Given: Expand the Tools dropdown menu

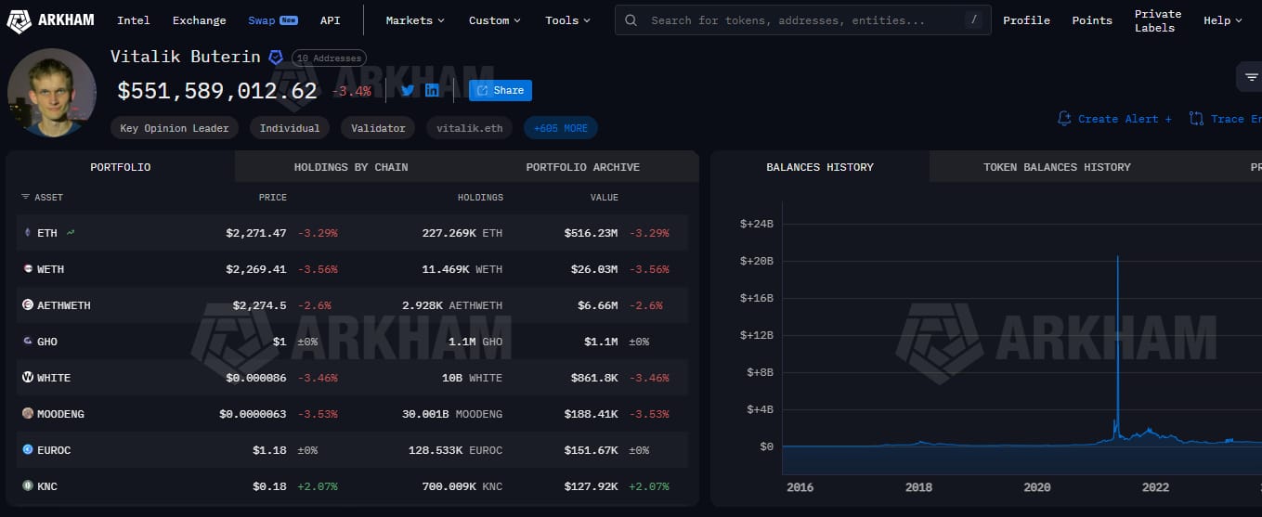Looking at the screenshot, I should [568, 20].
